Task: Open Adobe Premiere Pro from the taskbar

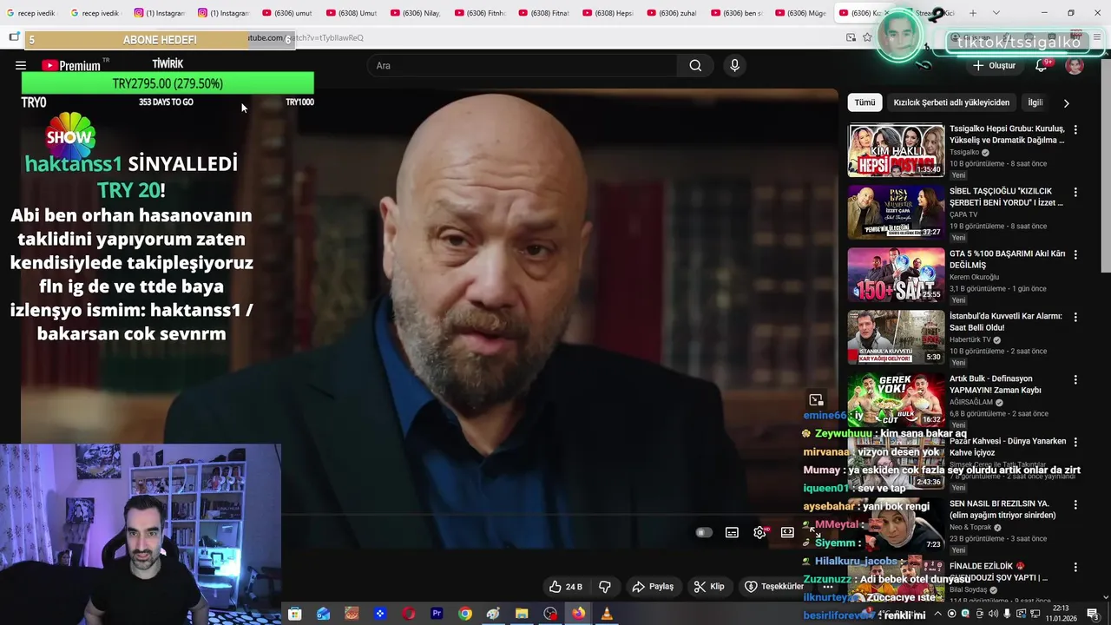Action: [x=437, y=614]
